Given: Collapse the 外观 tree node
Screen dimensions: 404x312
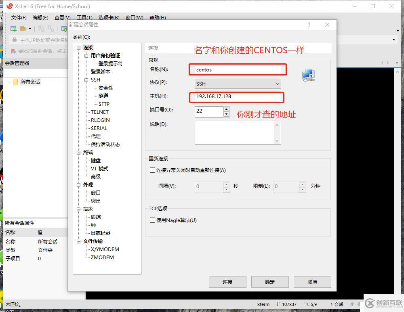Looking at the screenshot, I should click(78, 185).
